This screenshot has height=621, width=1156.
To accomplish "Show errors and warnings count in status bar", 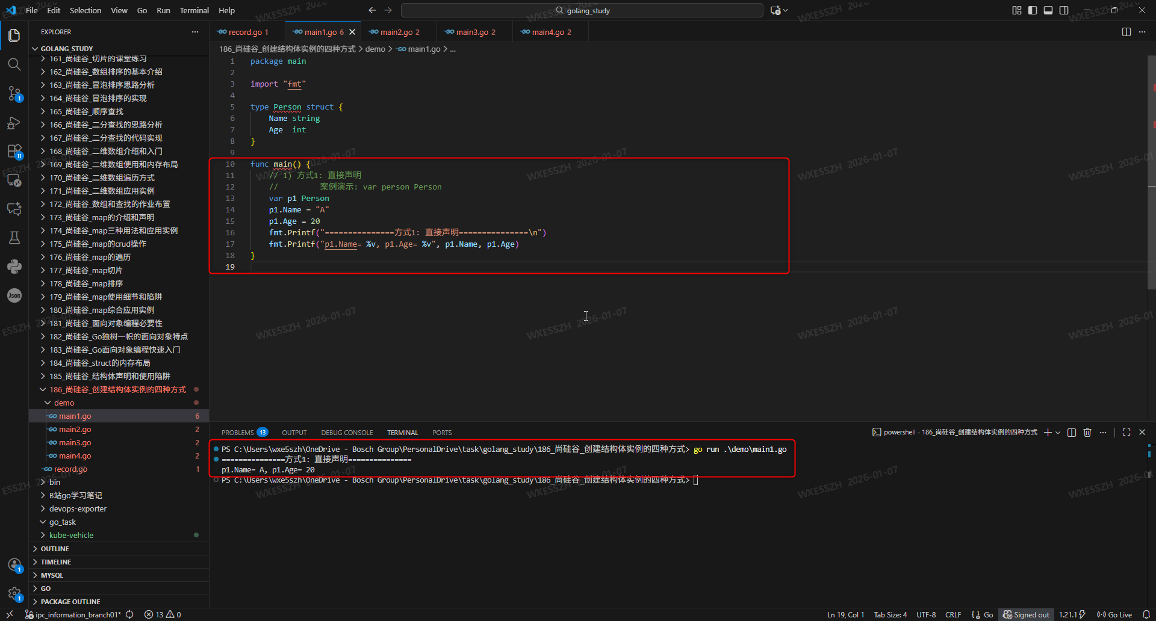I will (163, 614).
